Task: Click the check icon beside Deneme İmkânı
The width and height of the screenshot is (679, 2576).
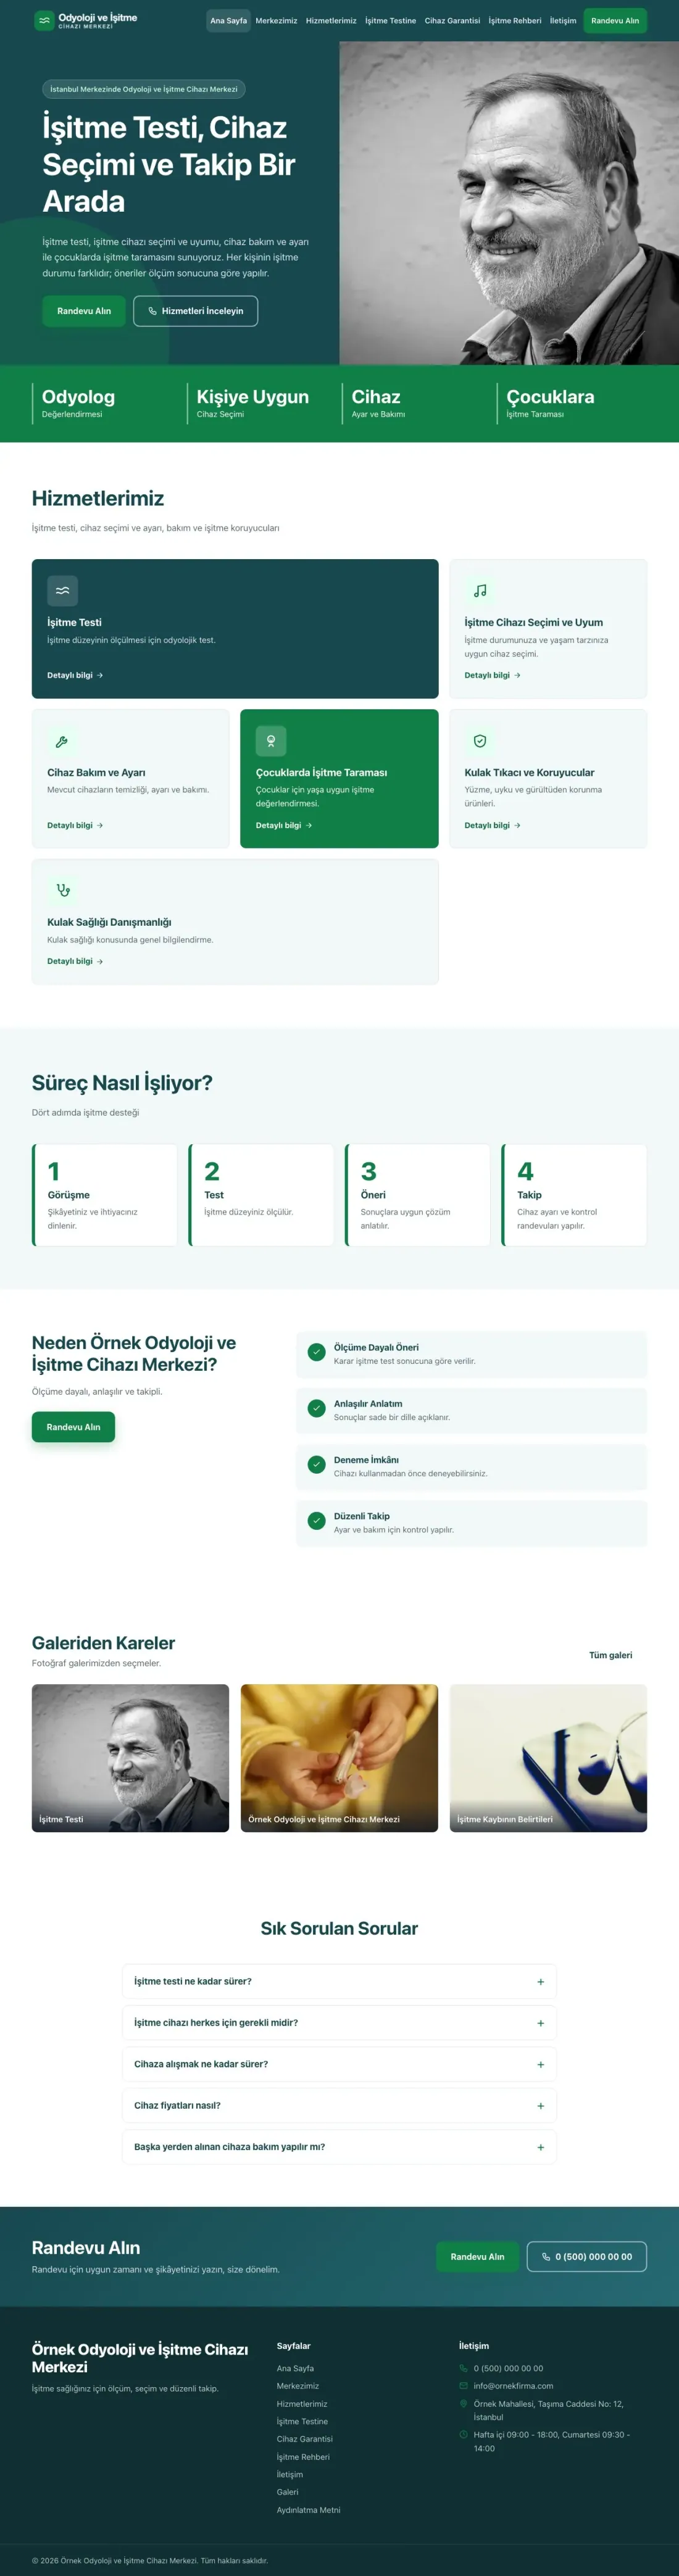Action: pos(317,1465)
